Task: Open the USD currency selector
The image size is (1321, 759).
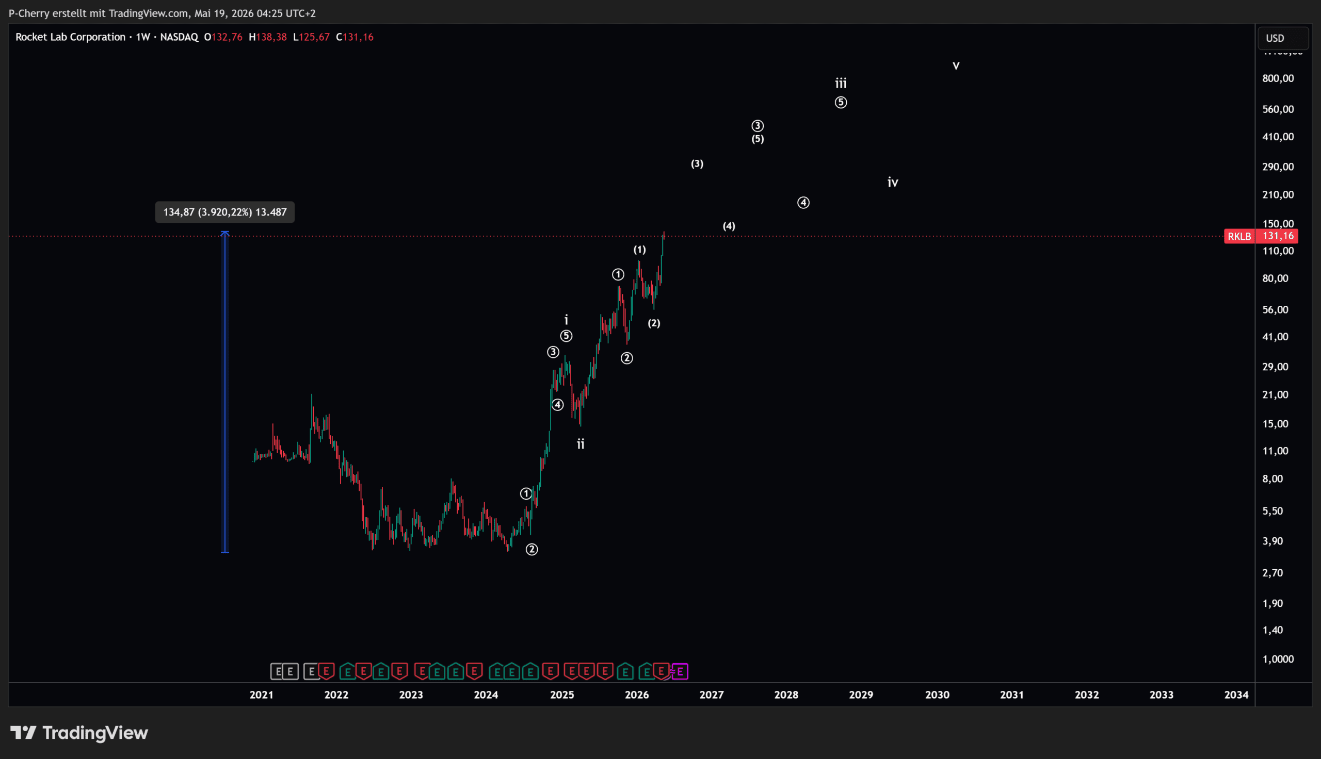Action: (x=1283, y=38)
